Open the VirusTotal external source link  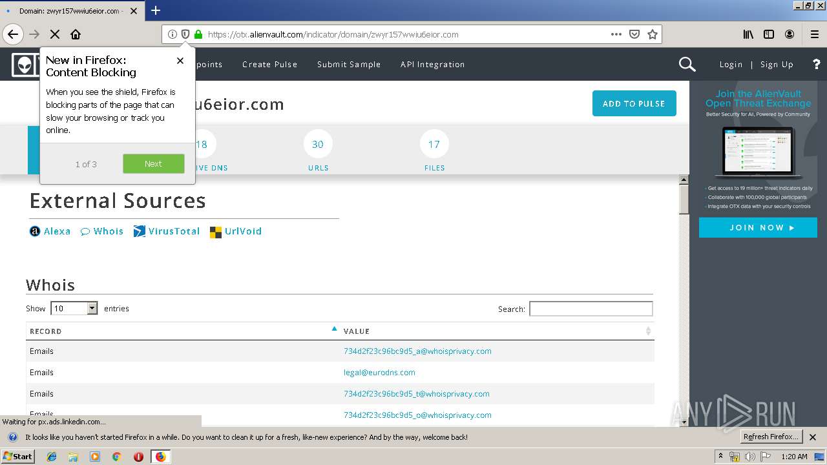coord(167,231)
